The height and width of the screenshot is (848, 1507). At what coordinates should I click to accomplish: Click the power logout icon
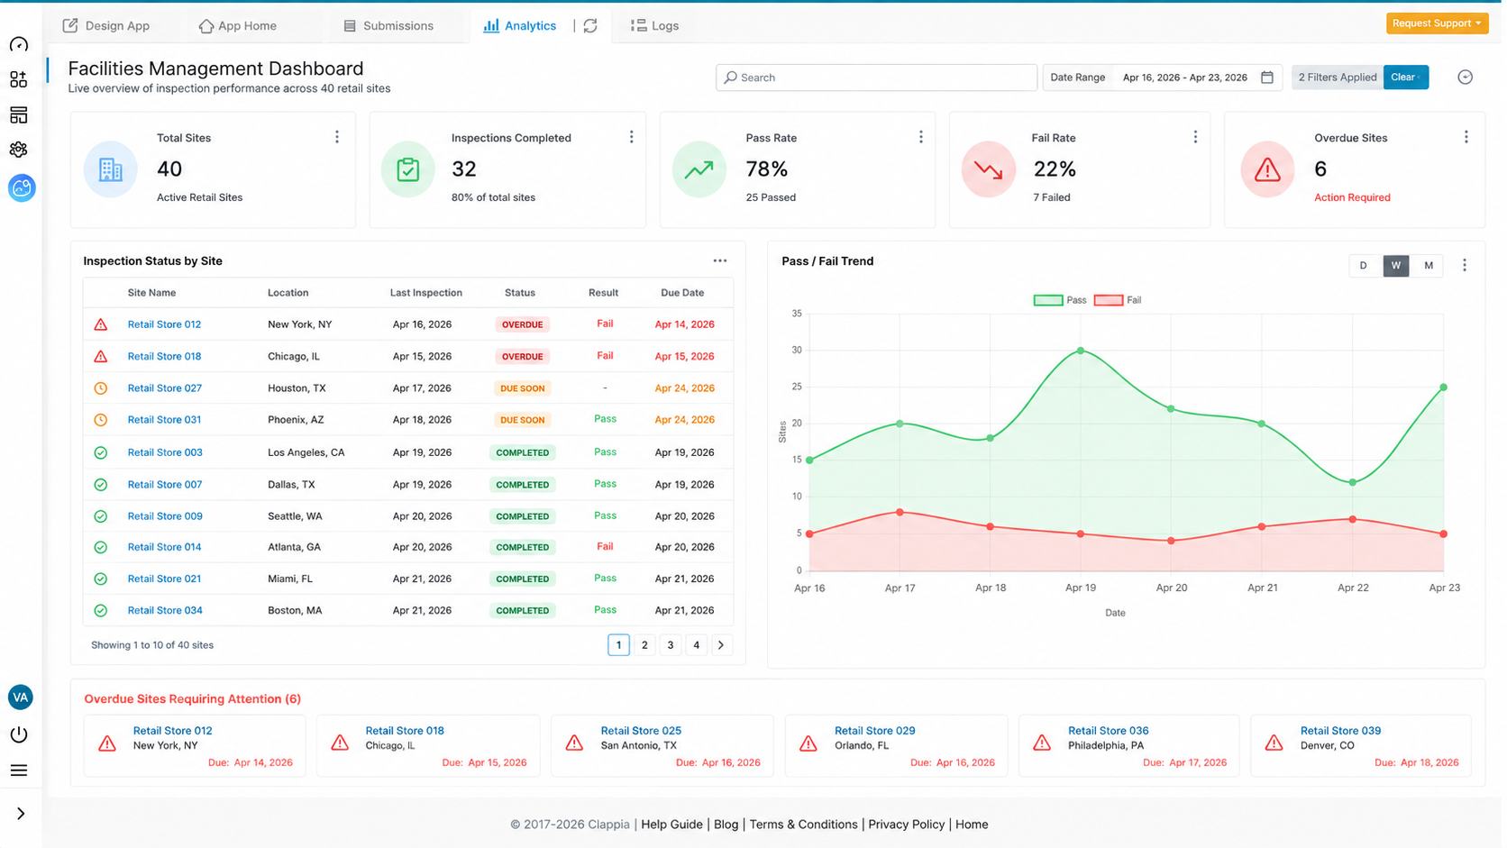(19, 734)
